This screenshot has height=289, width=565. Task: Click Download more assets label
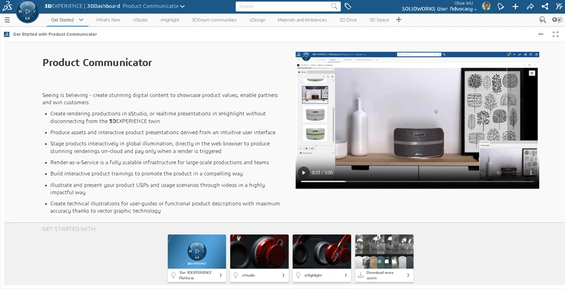pyautogui.click(x=380, y=275)
